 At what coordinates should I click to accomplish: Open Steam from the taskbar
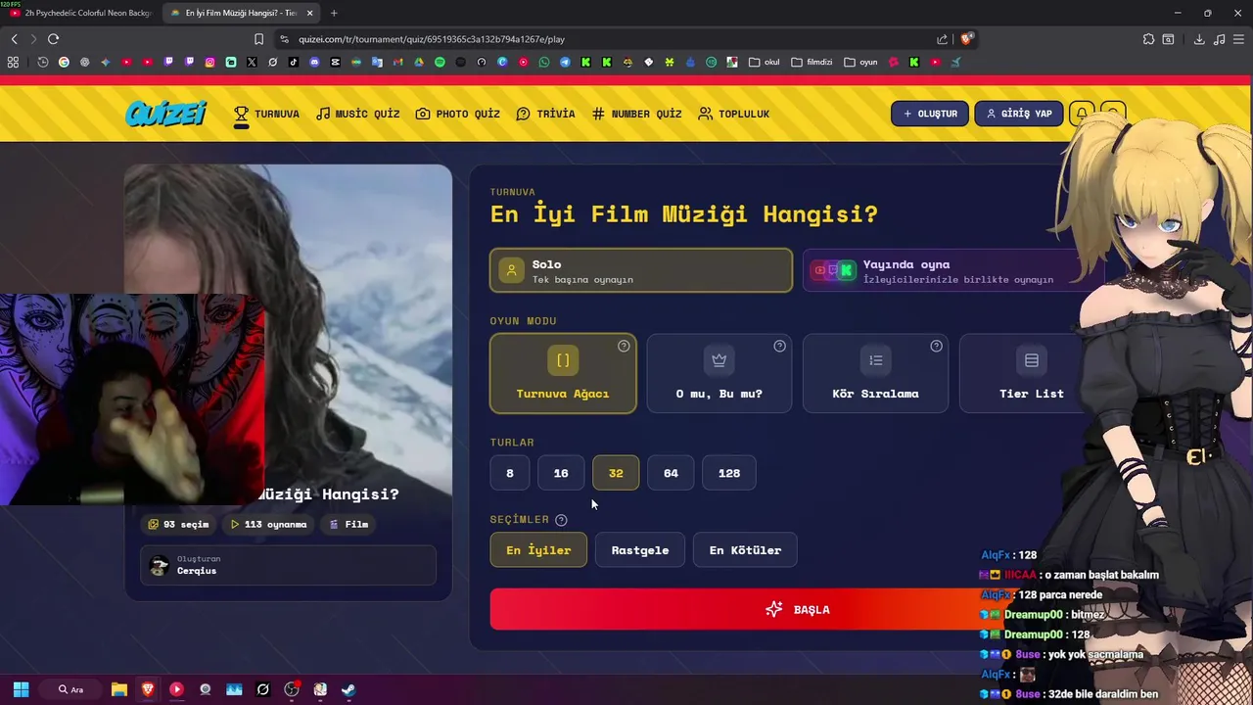[348, 689]
